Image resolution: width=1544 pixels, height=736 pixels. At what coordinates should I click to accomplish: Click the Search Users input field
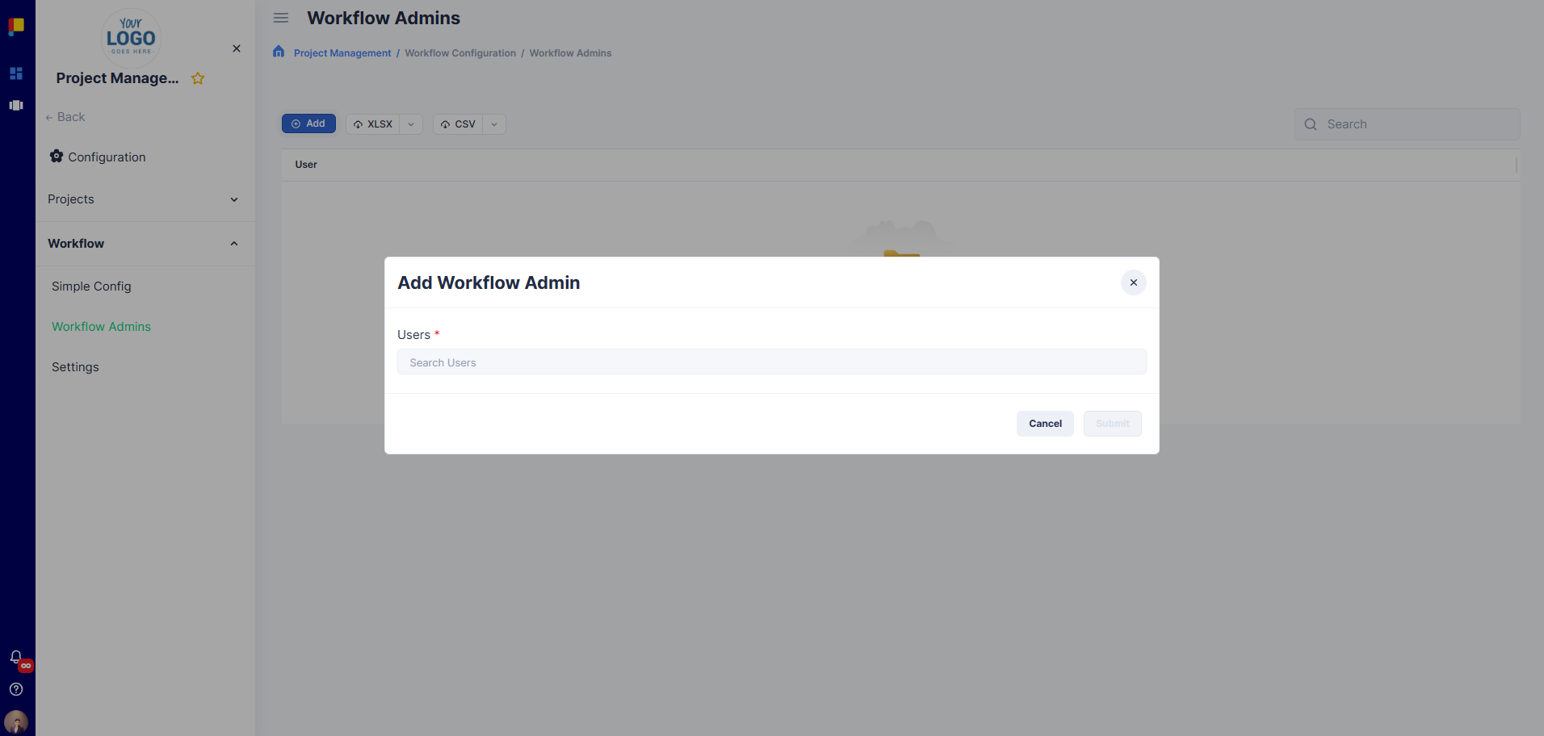point(770,362)
